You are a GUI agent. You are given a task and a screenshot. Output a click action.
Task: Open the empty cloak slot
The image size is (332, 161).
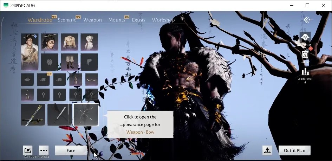89,62
